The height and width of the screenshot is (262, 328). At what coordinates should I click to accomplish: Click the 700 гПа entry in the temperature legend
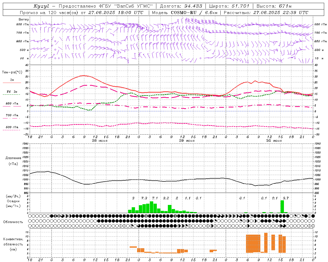(12, 115)
